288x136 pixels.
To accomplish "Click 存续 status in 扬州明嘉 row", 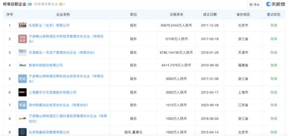I will (x=274, y=105).
